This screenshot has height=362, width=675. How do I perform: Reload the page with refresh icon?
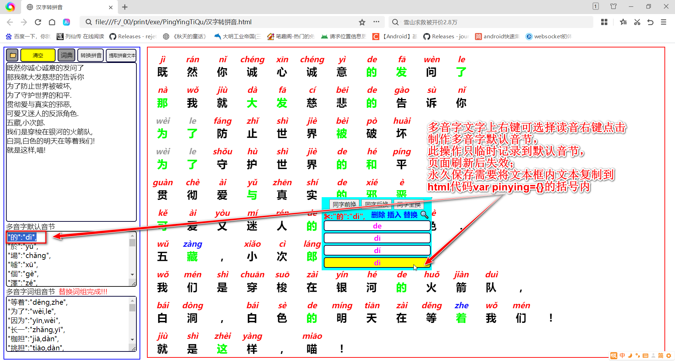coord(38,22)
